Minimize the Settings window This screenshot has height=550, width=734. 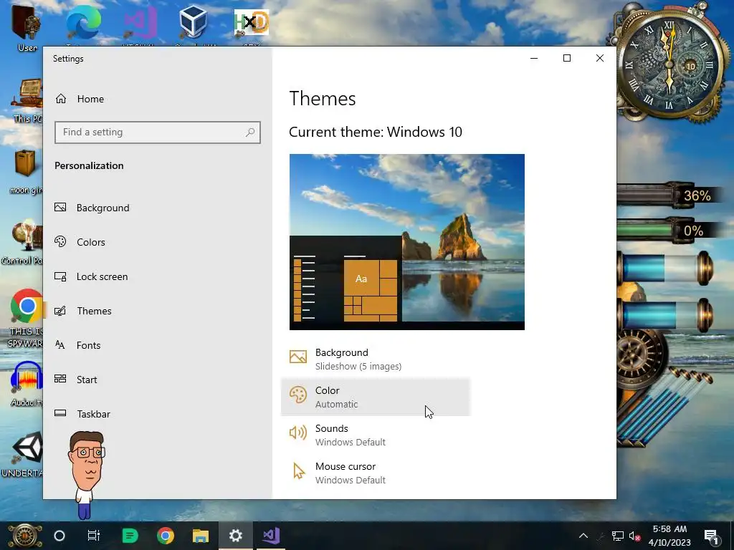point(534,58)
